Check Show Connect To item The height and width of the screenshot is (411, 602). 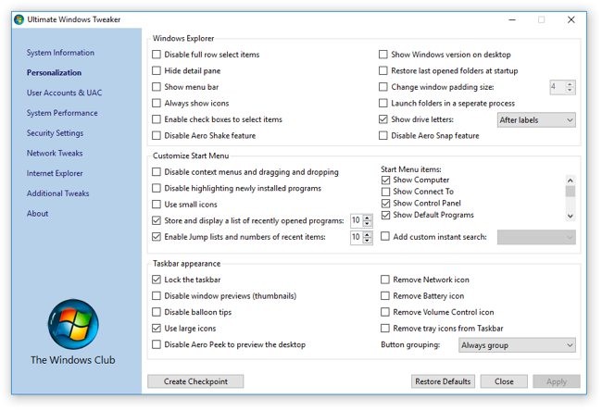tap(385, 192)
